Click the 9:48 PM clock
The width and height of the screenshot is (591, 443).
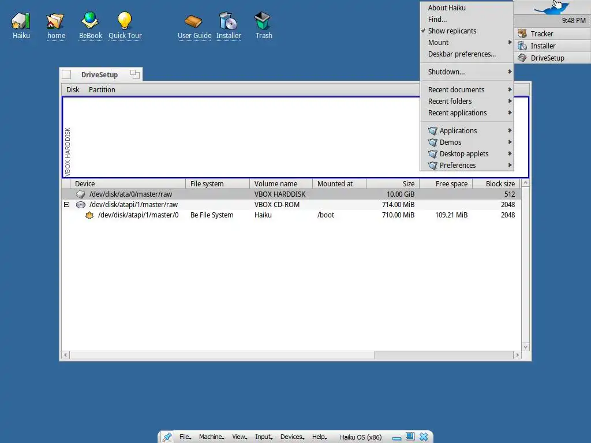573,21
